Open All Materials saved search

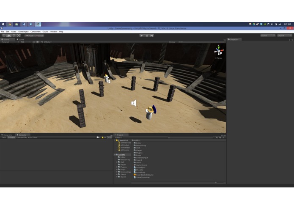pos(124,143)
